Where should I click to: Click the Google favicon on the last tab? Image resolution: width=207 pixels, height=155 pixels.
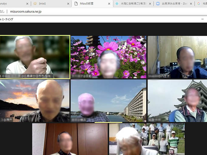pos(199,4)
